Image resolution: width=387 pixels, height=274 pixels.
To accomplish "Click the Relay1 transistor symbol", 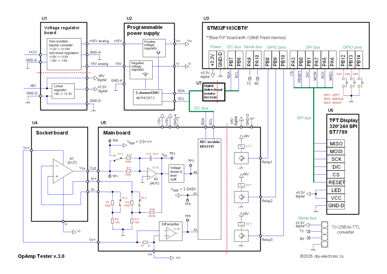I will click(241, 158).
